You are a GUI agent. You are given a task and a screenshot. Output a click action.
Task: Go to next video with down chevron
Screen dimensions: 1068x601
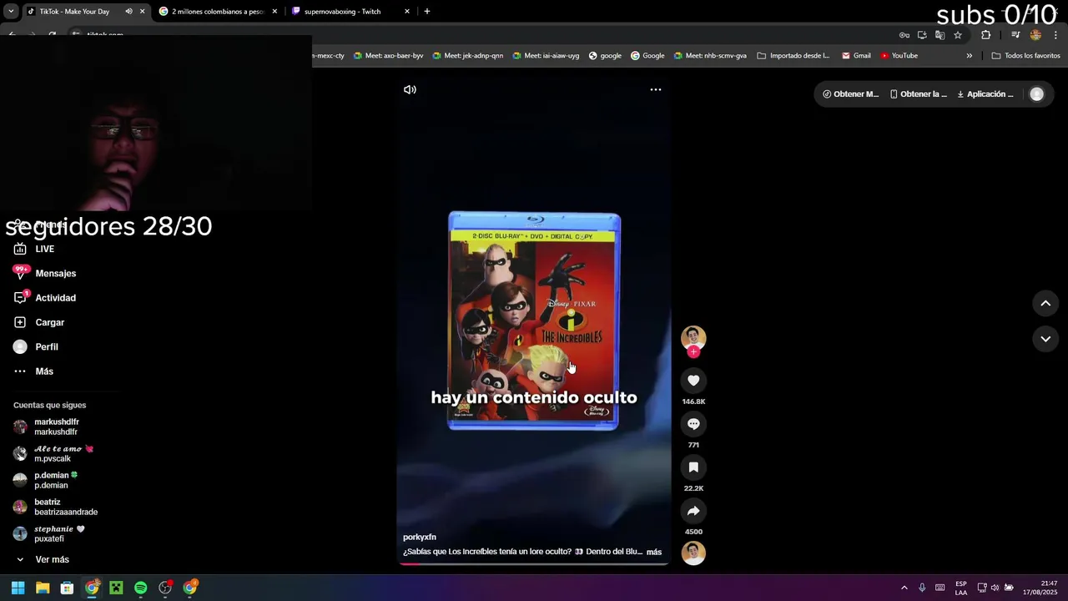[x=1045, y=339]
